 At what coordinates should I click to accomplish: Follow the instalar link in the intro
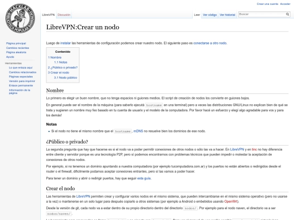click(65, 43)
